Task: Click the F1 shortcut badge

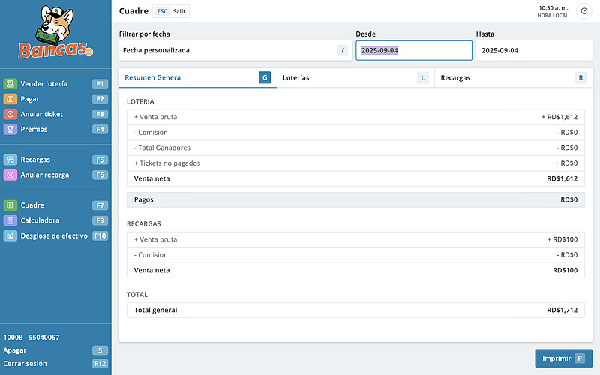Action: click(x=100, y=84)
